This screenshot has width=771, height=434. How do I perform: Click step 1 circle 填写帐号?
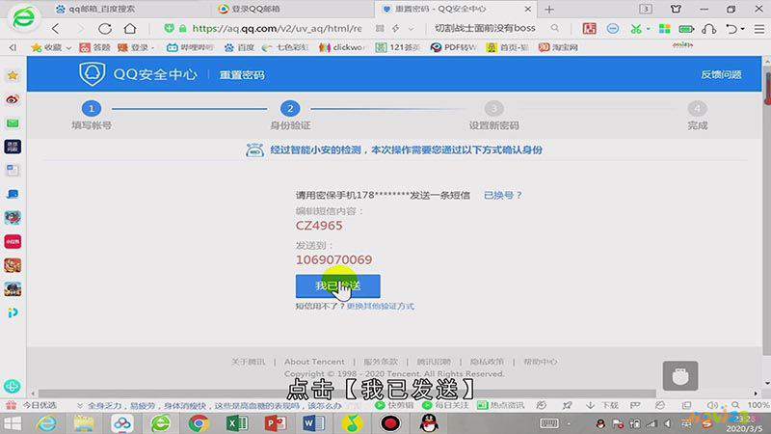92,108
